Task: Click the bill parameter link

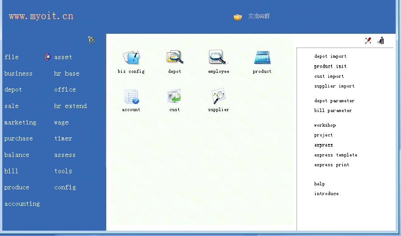Action: (x=333, y=111)
